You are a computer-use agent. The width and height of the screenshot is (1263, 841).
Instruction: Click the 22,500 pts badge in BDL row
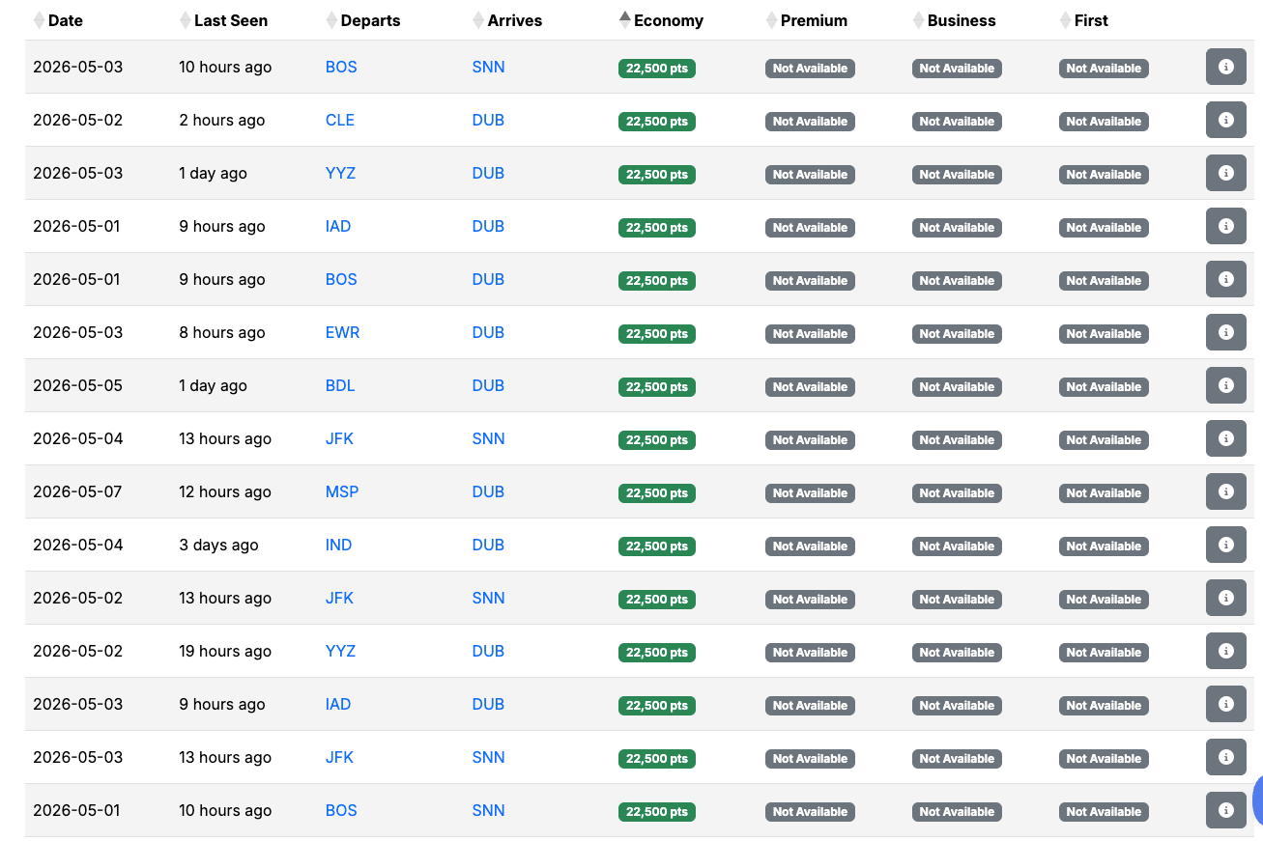click(656, 387)
